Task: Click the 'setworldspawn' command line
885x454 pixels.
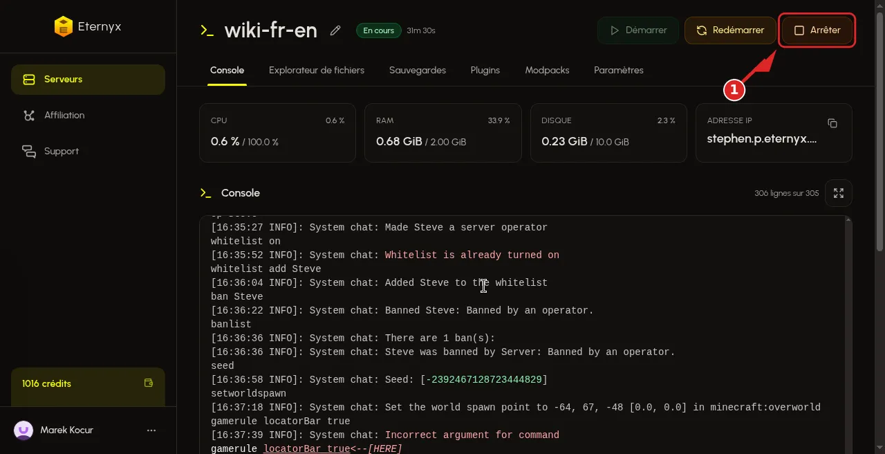Action: click(248, 394)
